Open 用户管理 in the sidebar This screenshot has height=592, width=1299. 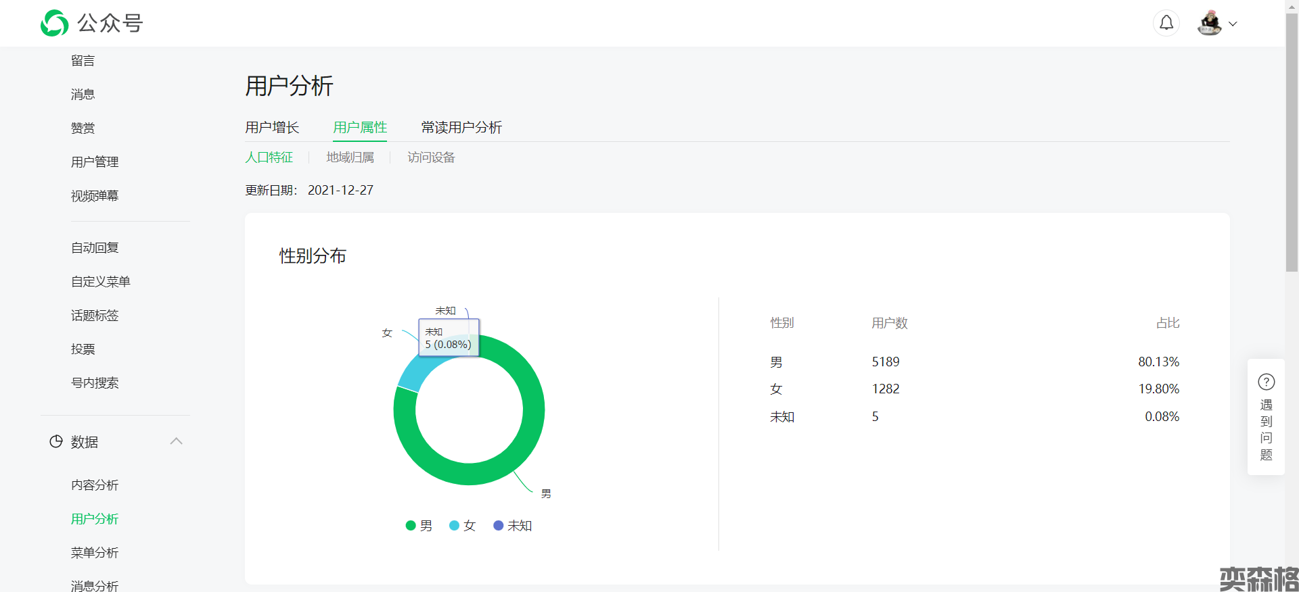pos(95,162)
